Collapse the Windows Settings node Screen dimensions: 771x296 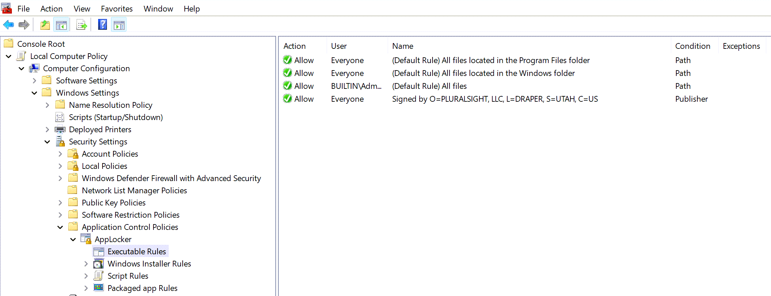(35, 93)
